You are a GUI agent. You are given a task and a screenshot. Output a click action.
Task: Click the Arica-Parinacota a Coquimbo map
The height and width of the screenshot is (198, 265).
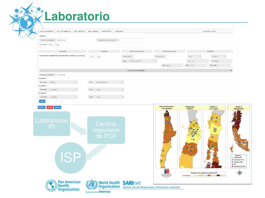pos(166,139)
